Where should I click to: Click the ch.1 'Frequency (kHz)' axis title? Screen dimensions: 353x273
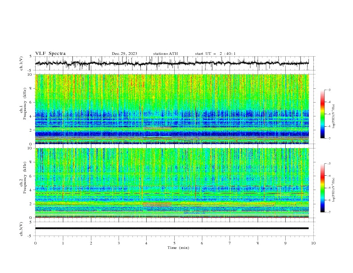25,103
